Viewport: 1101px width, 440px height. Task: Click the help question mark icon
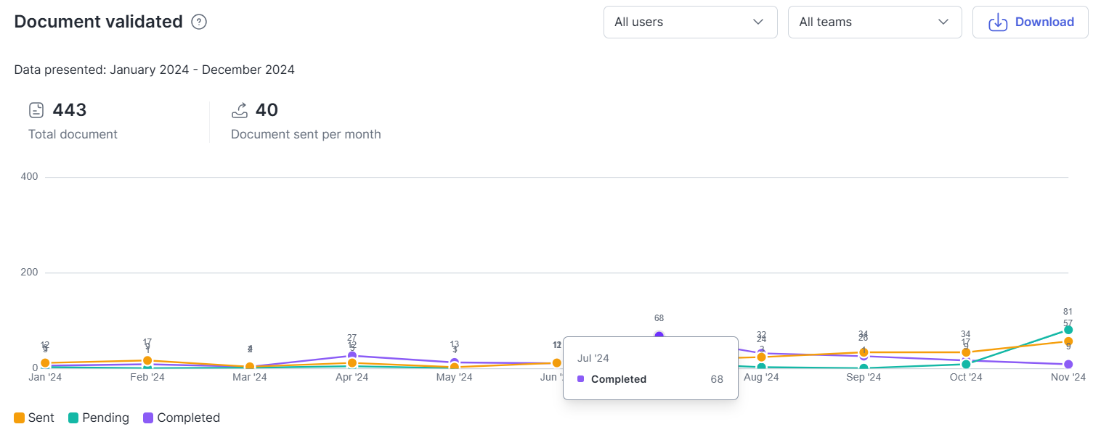[199, 22]
